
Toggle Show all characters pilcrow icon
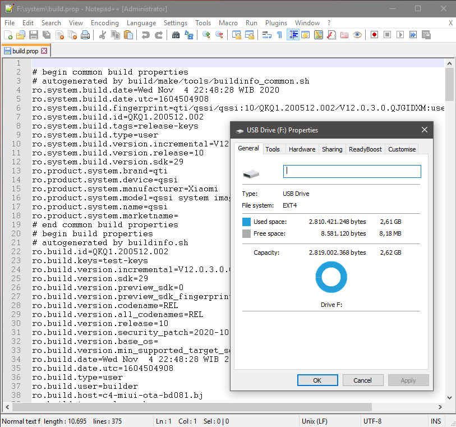click(x=279, y=35)
